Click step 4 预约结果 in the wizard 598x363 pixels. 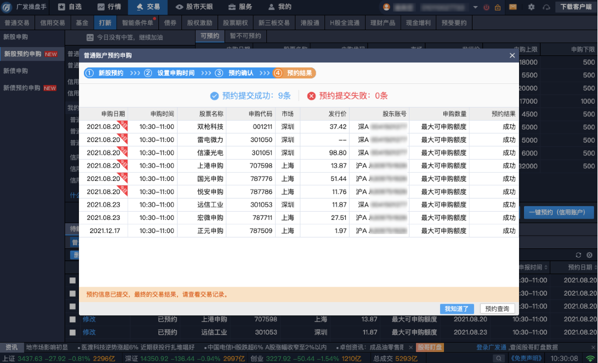(x=294, y=73)
